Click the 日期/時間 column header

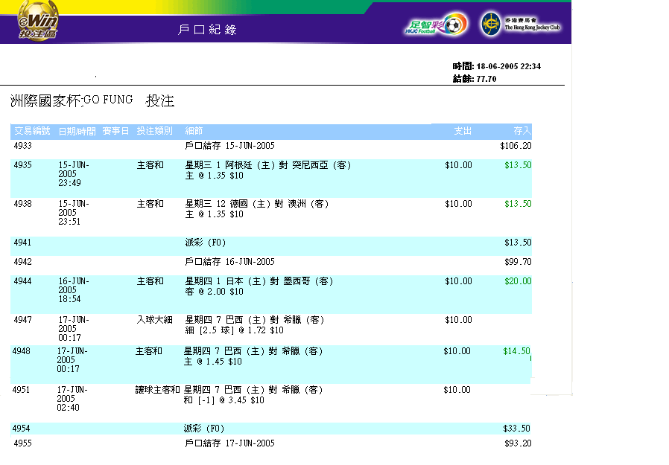(77, 131)
